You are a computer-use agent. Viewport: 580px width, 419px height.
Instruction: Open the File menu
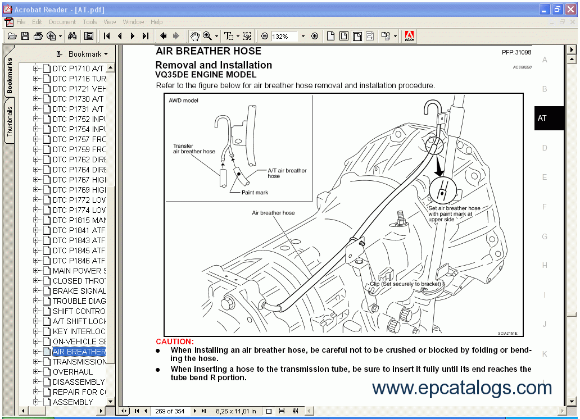(21, 22)
